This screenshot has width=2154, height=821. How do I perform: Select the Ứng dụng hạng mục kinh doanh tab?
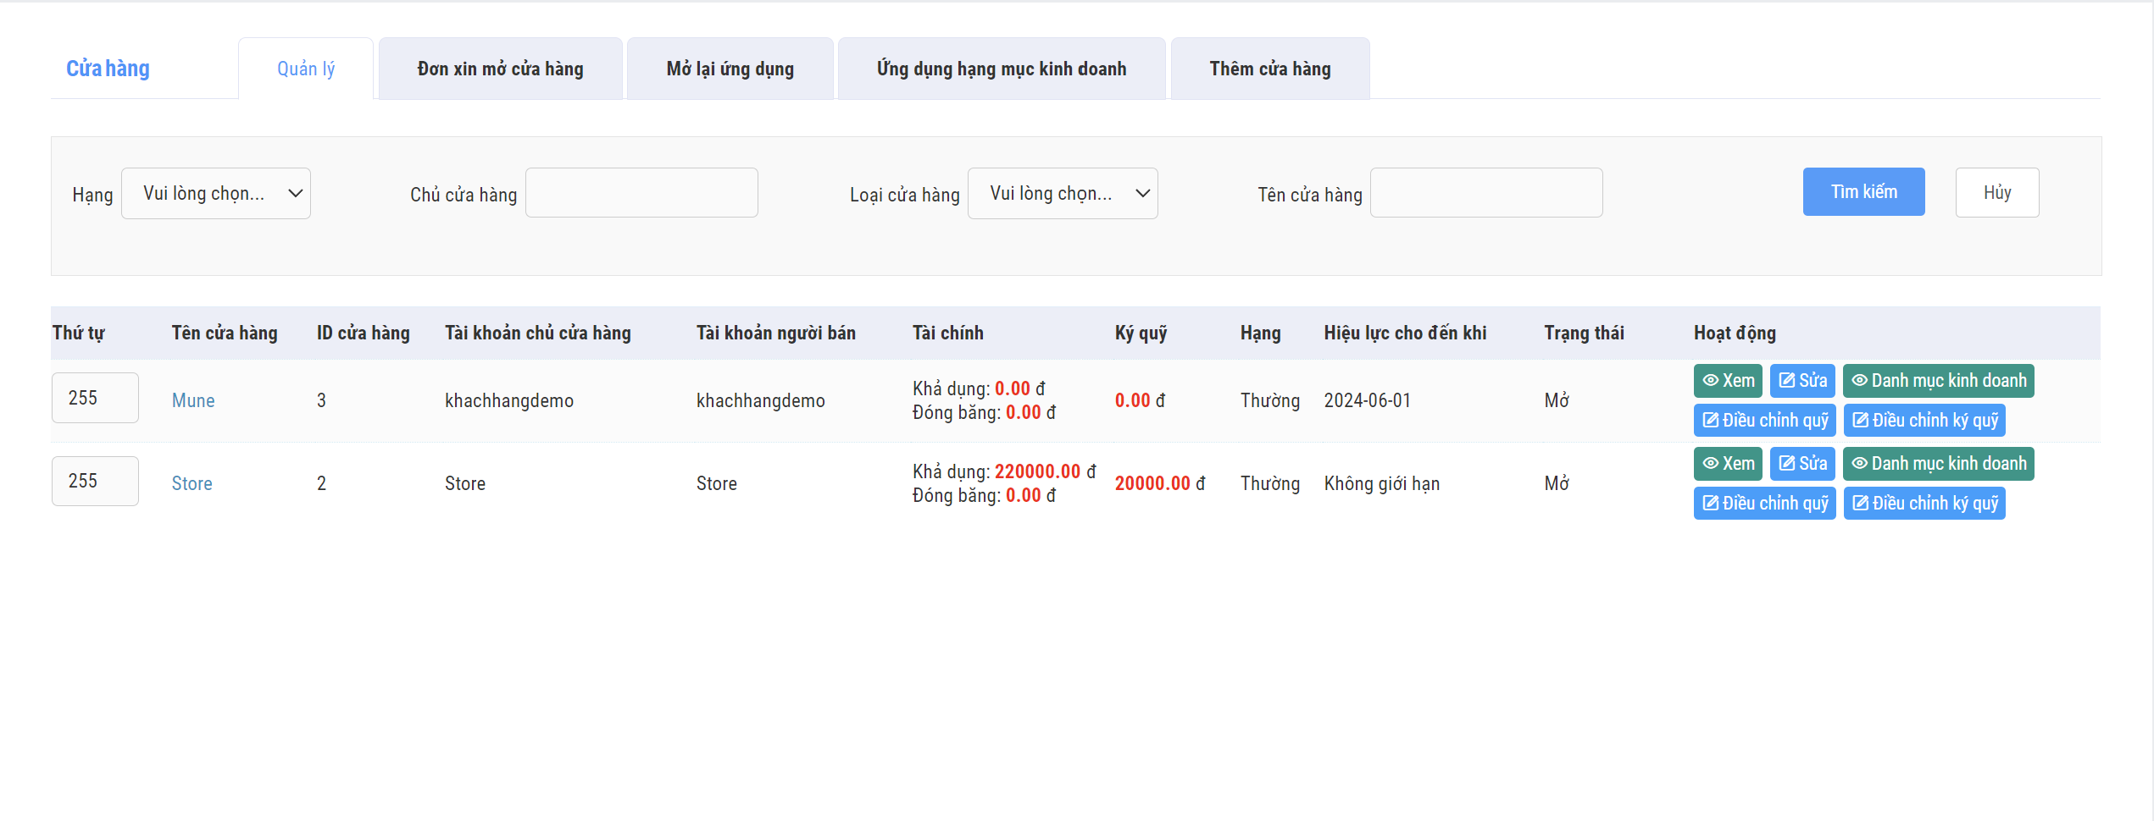click(1001, 69)
